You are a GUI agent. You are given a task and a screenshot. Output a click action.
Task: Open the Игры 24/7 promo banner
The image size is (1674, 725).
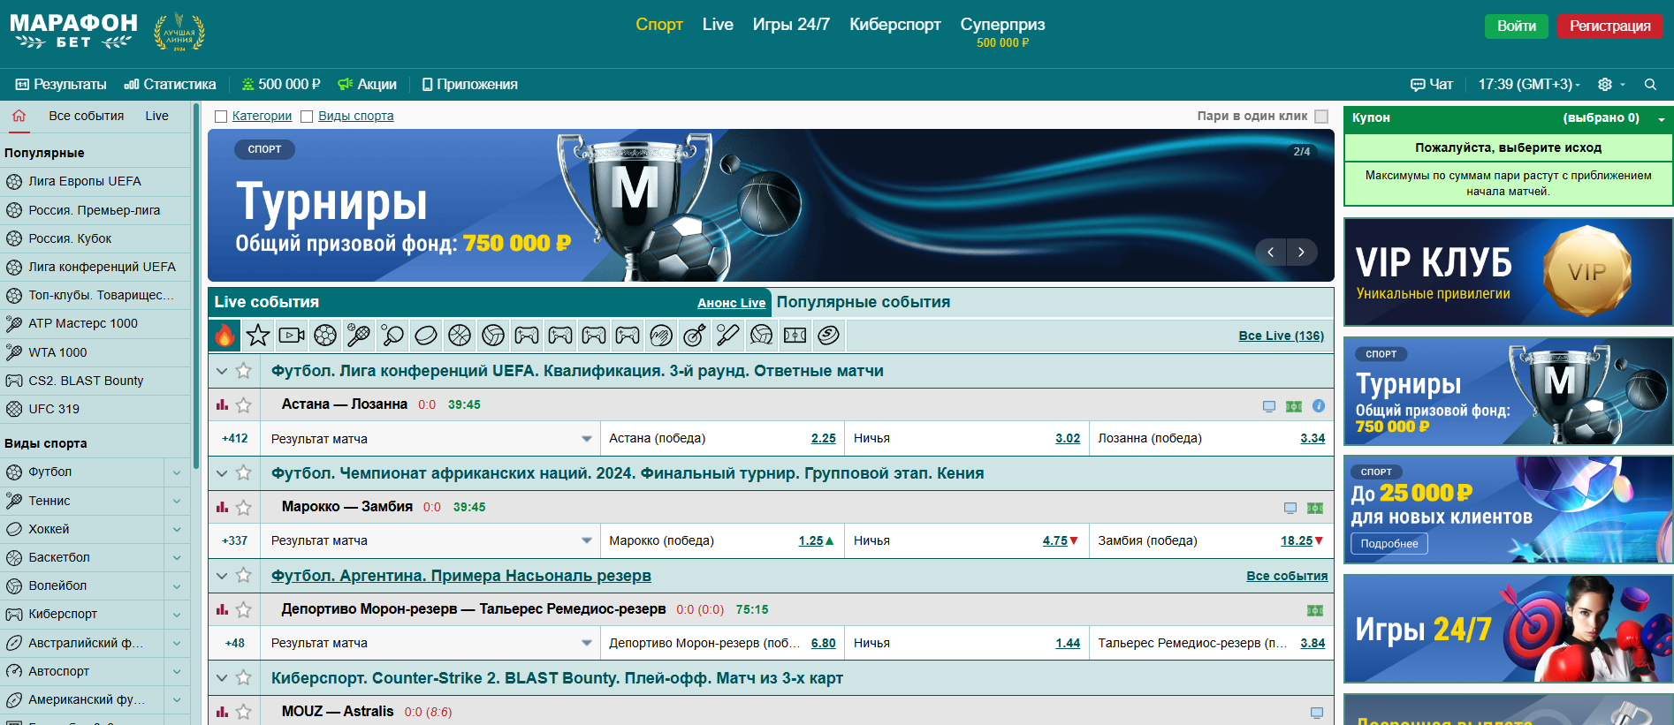click(1508, 628)
